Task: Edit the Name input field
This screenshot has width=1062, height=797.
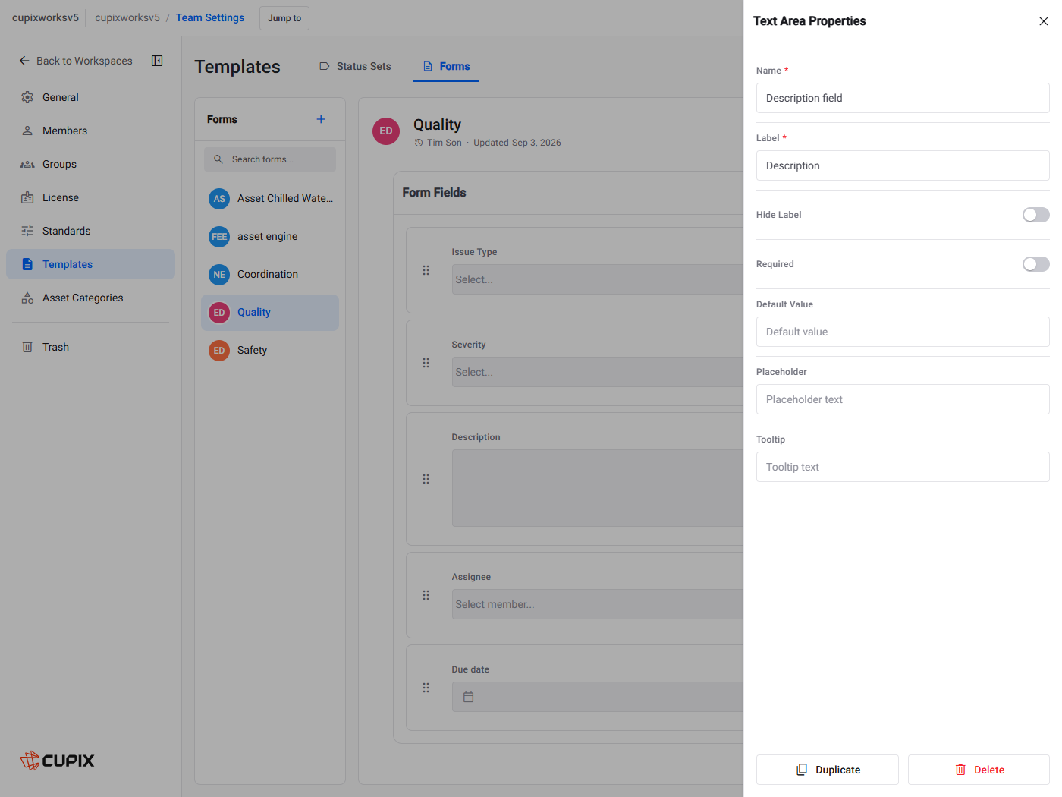Action: 903,98
